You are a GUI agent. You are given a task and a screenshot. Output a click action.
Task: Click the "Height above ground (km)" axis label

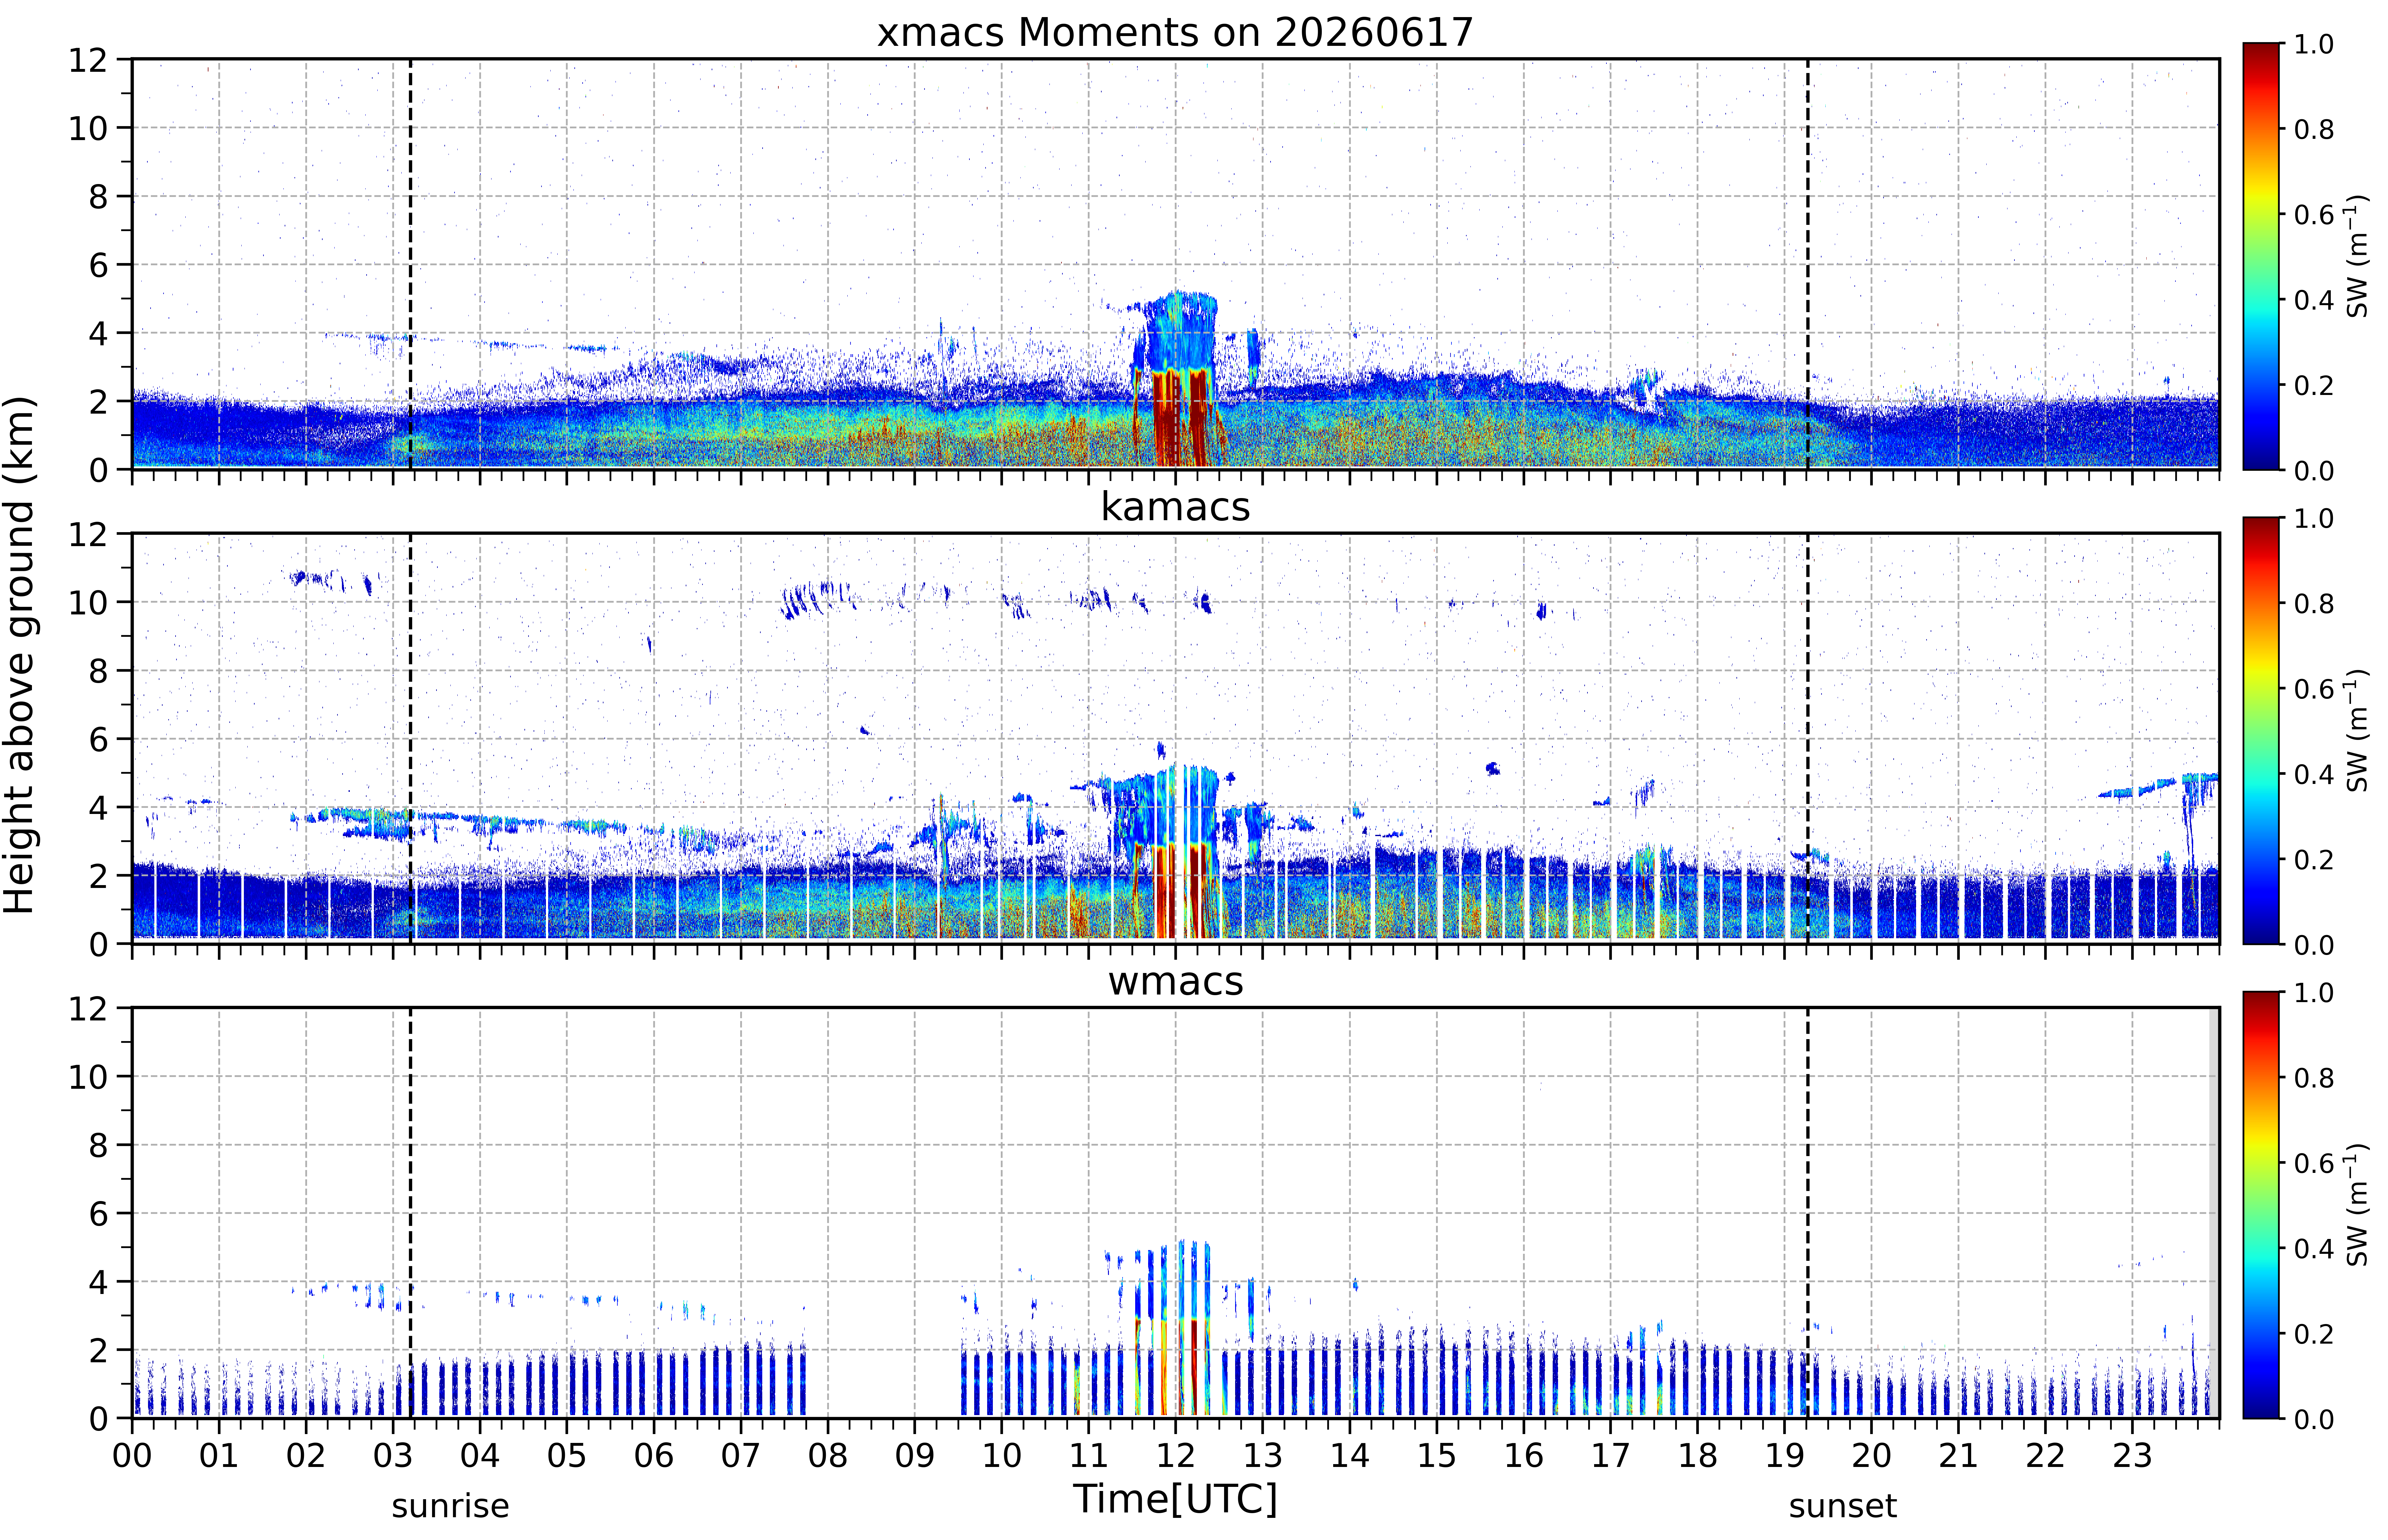tap(20, 655)
